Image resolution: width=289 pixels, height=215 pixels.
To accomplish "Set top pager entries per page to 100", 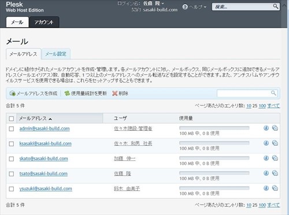I will (262, 106).
